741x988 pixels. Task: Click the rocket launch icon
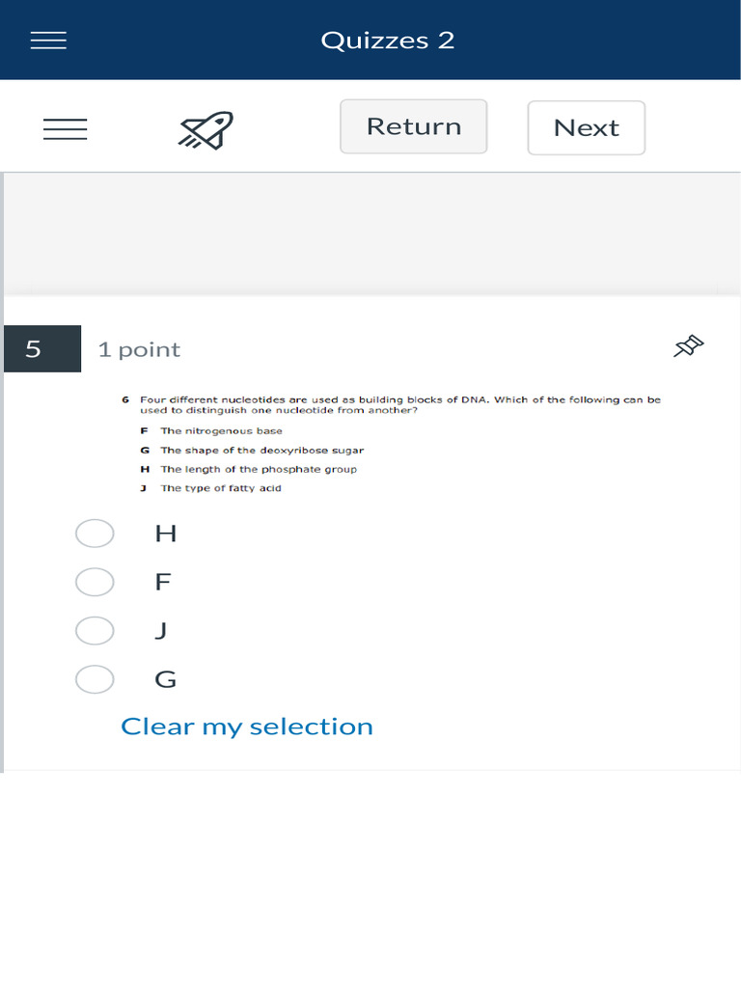click(x=206, y=129)
